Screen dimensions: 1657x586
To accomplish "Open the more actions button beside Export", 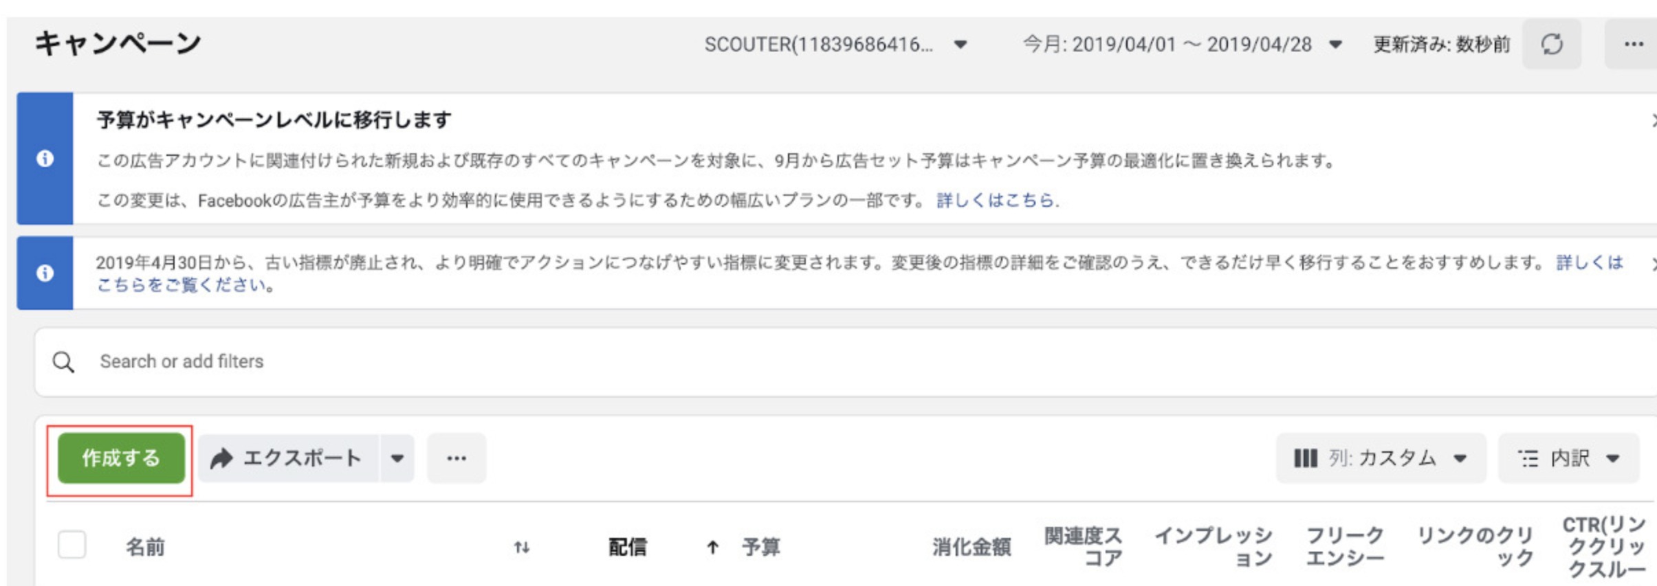I will click(456, 458).
